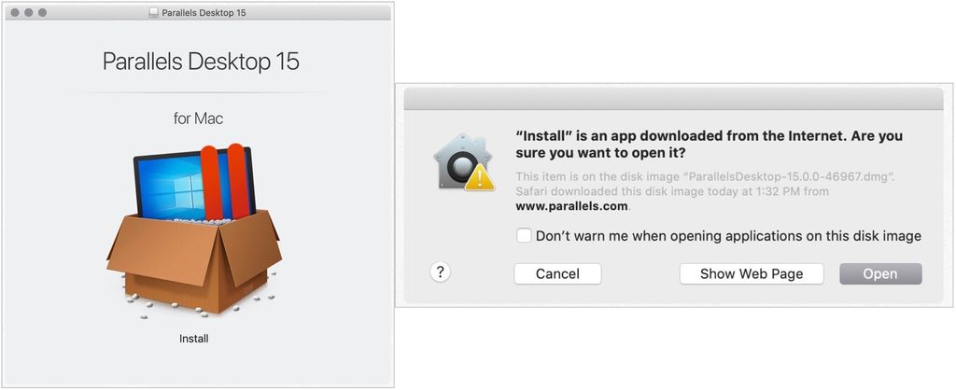The height and width of the screenshot is (390, 956).
Task: Select the Install label under the box
Action: [194, 339]
